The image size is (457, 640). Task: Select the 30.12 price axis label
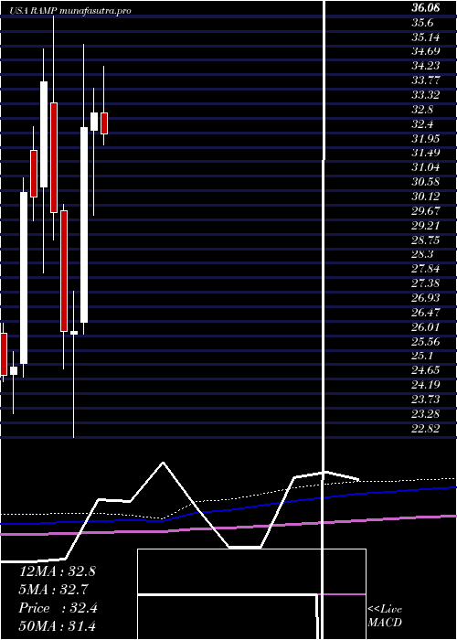(426, 197)
